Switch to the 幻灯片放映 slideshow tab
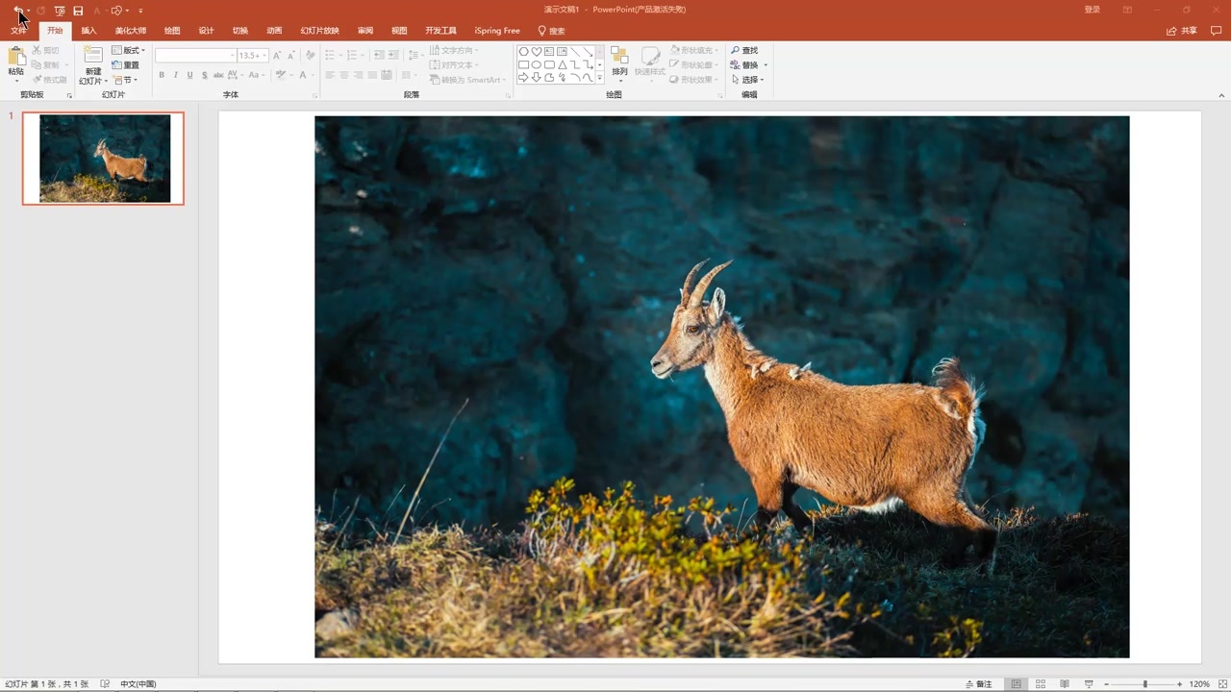 coord(319,31)
